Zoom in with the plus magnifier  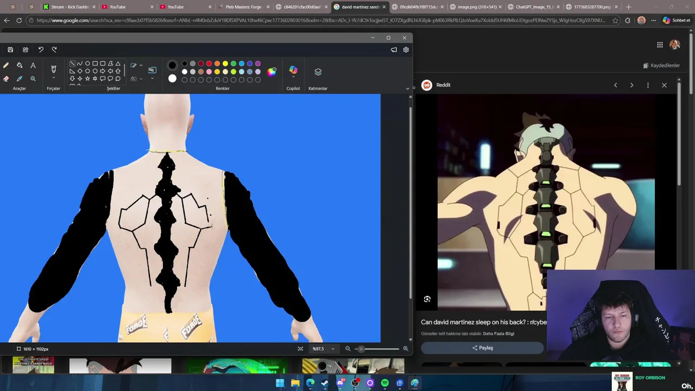click(405, 349)
